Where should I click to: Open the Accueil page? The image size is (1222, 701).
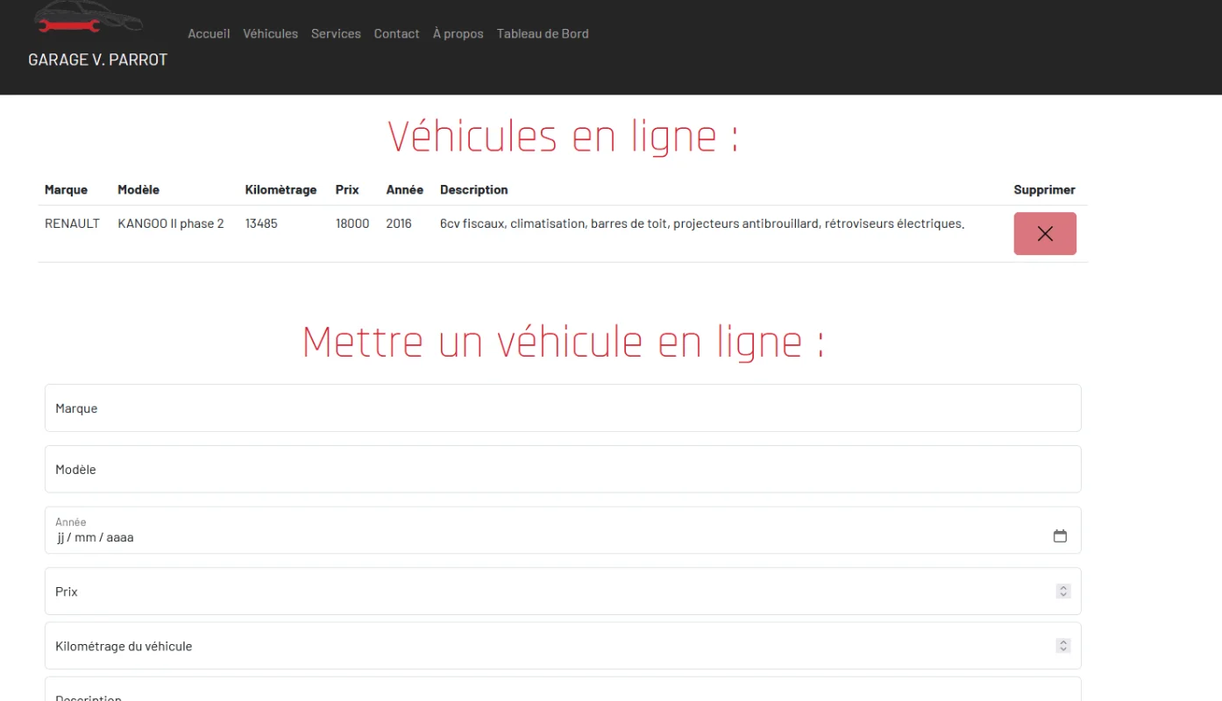click(209, 33)
